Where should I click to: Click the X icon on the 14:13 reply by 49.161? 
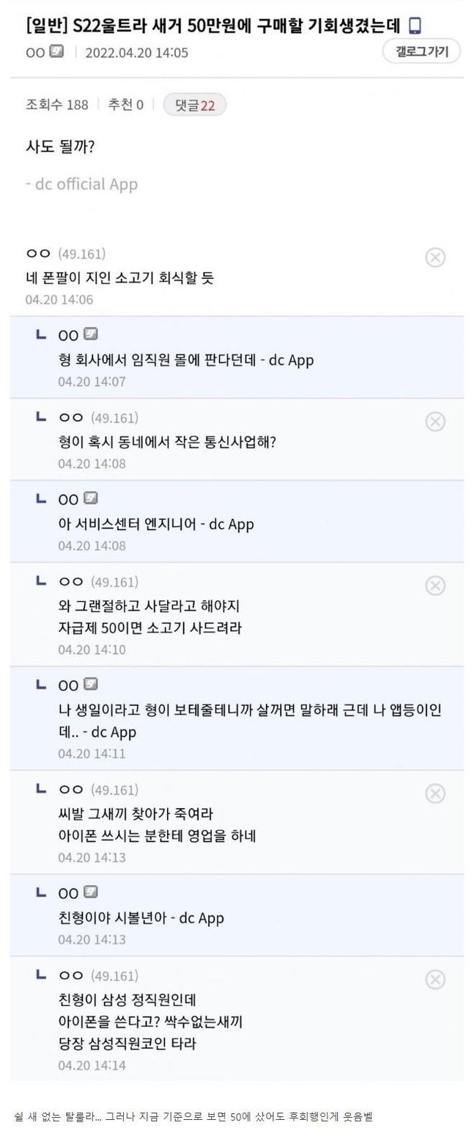(435, 793)
